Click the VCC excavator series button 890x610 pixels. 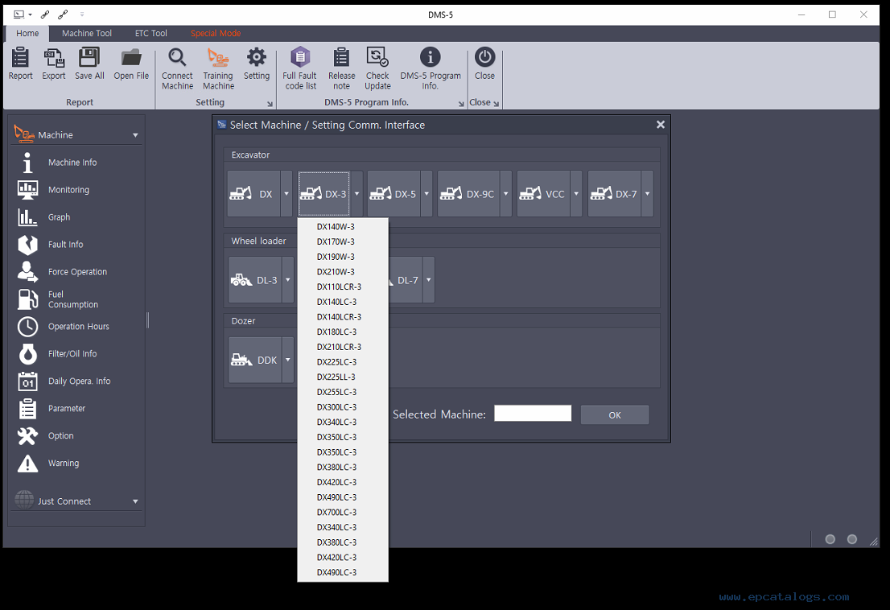[x=543, y=193]
